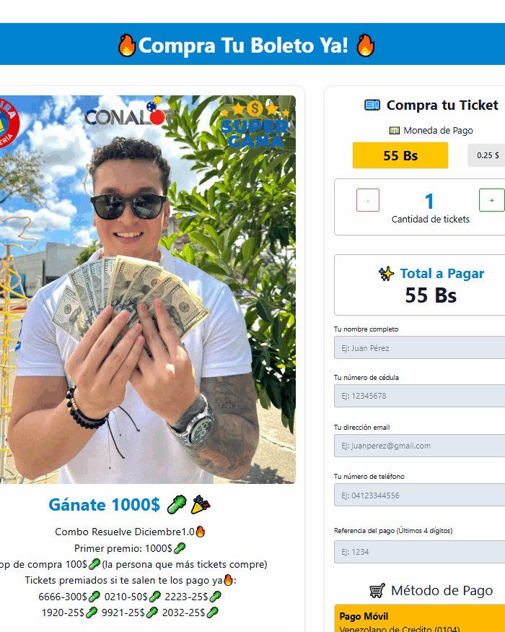Click the party popper emoji after Gánate 1000$

(x=200, y=505)
